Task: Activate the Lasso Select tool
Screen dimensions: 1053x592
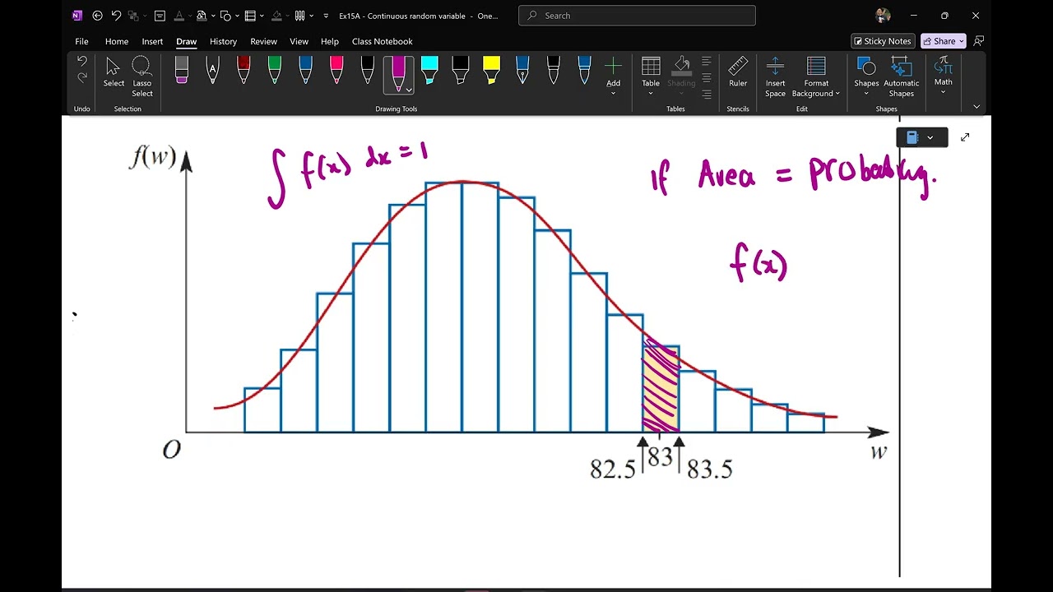Action: tap(141, 76)
